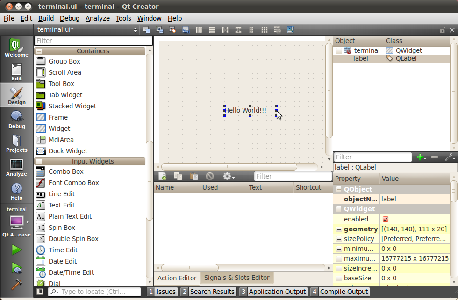Open the add dynamic property plus dropdown
Image resolution: width=458 pixels, height=300 pixels.
click(421, 157)
